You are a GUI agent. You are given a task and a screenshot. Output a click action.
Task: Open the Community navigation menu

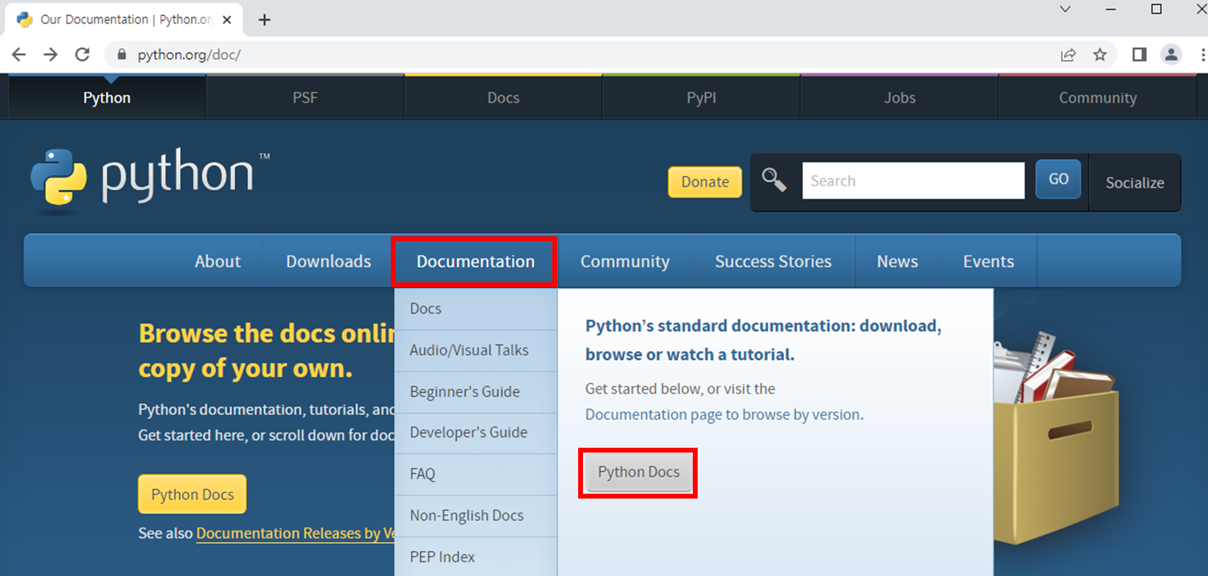[625, 261]
